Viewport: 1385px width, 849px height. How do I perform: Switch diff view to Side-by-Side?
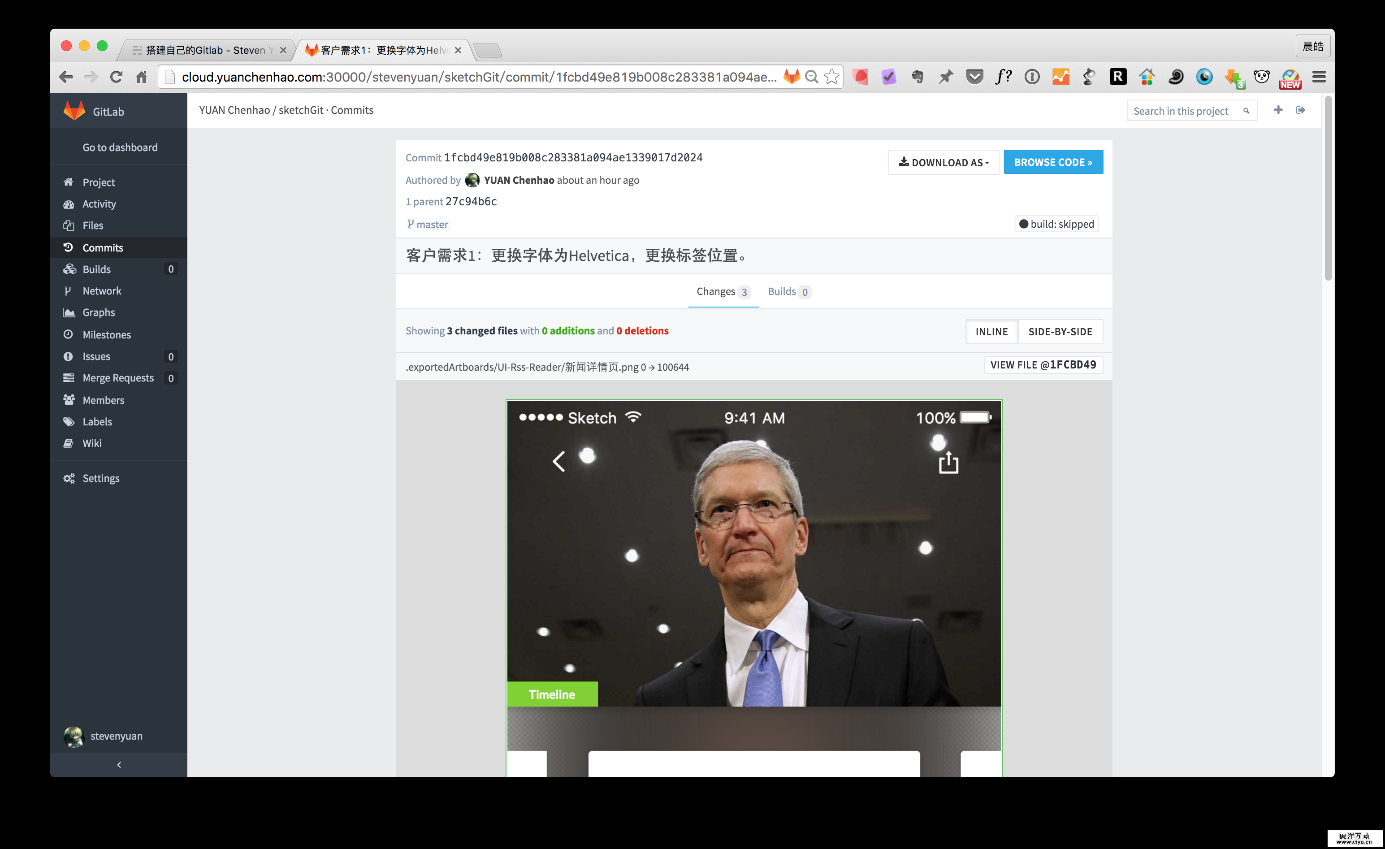pos(1060,332)
